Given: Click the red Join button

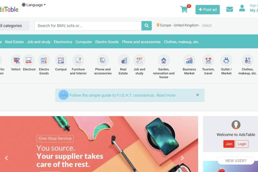Looking at the screenshot, I should 229,144.
